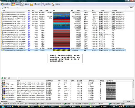135x108 pixels.
Task: Select the Oracle.Business.Intelligence.Tools.10g download row
Action: click(63, 16)
